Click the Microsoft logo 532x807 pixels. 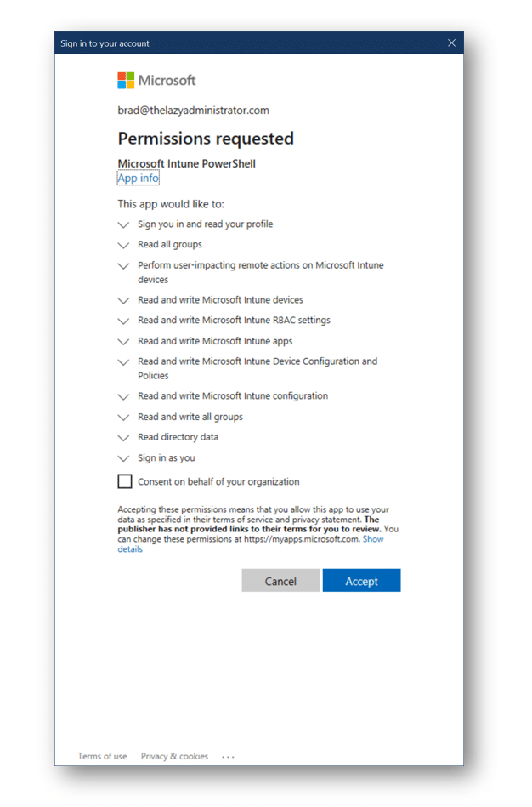156,80
